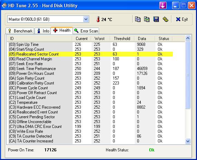The width and height of the screenshot is (197, 160).
Task: Click the Data column header
Action: 145,39
